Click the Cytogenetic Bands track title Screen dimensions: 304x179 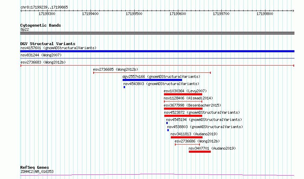tap(41, 25)
